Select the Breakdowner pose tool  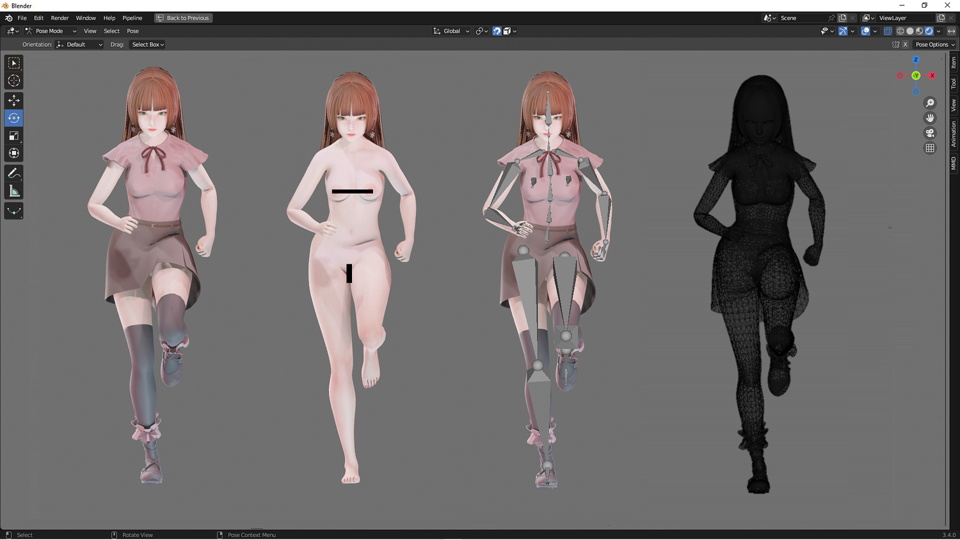coord(13,211)
